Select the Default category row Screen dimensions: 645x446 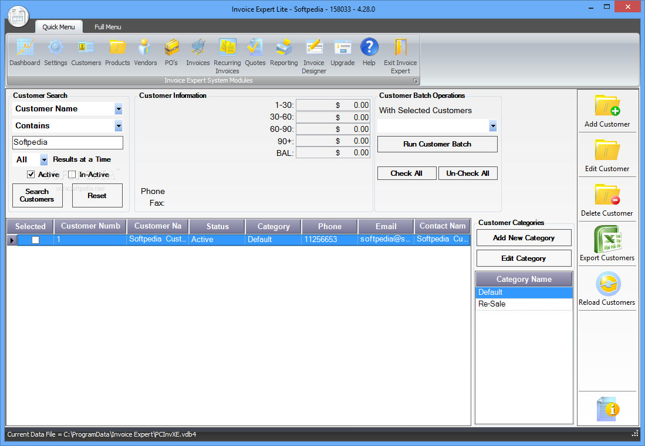524,292
